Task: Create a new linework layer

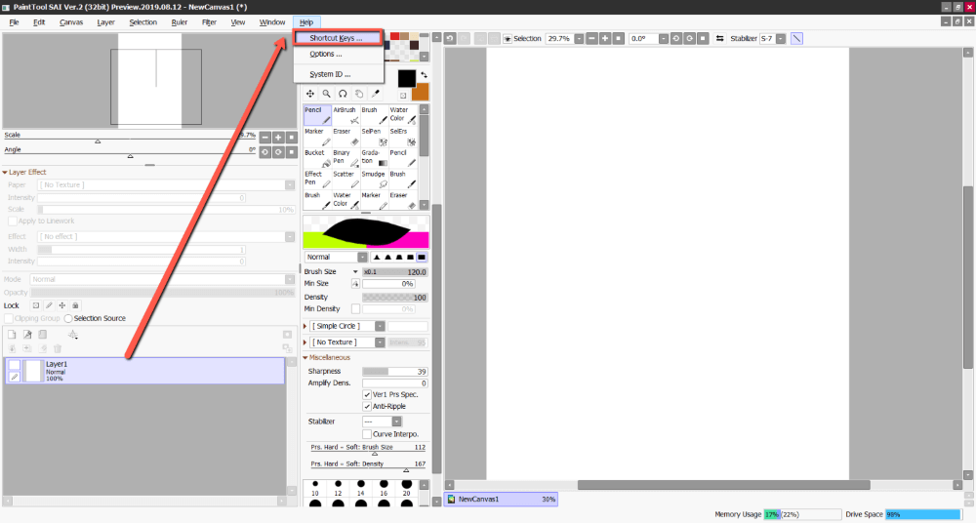Action: click(26, 335)
